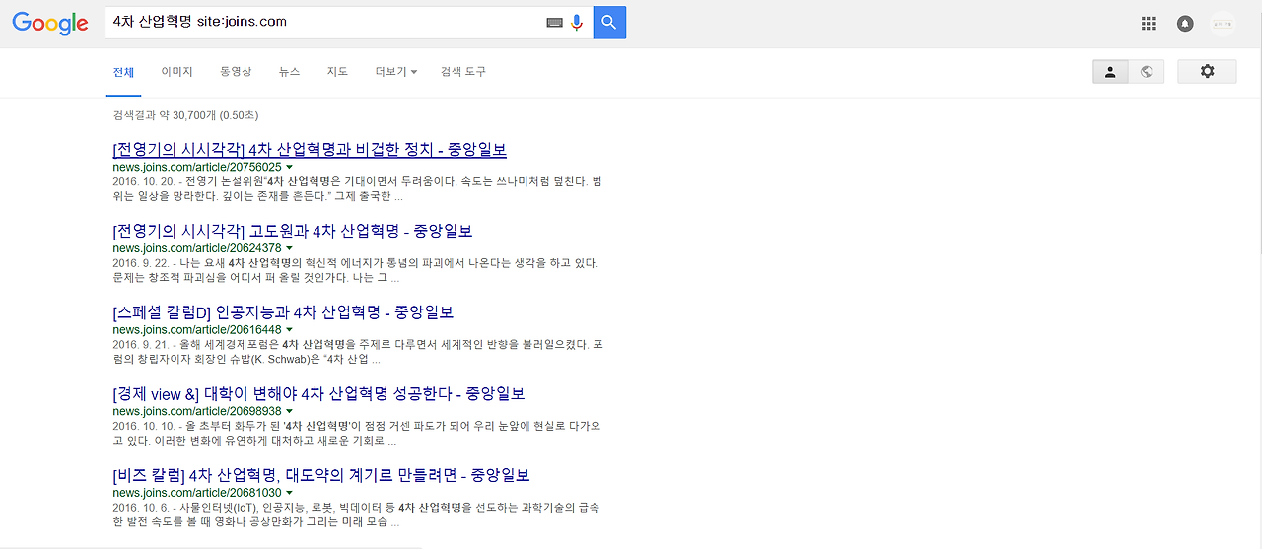Switch to the 지도 tab
The image size is (1262, 549).
(x=337, y=72)
